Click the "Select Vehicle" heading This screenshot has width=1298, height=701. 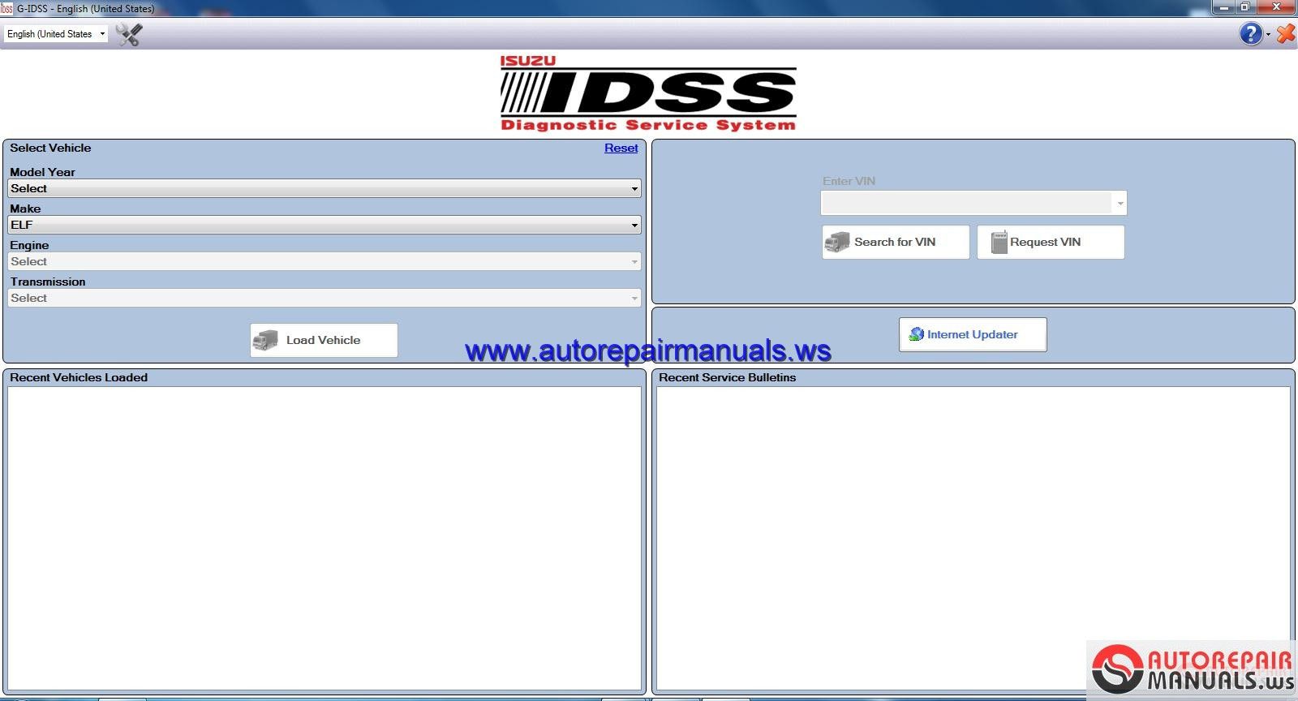pos(50,148)
